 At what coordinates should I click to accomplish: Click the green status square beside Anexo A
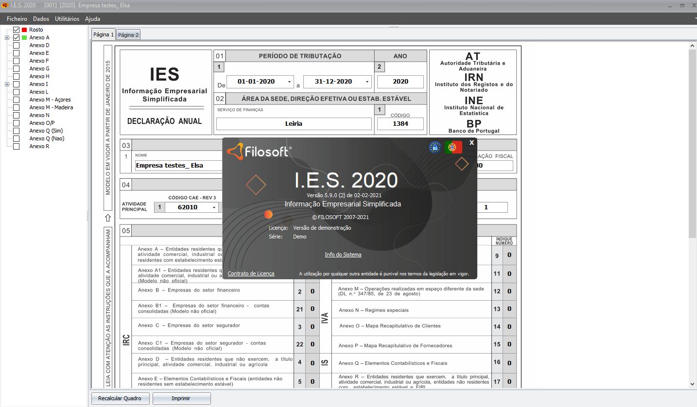pos(24,37)
